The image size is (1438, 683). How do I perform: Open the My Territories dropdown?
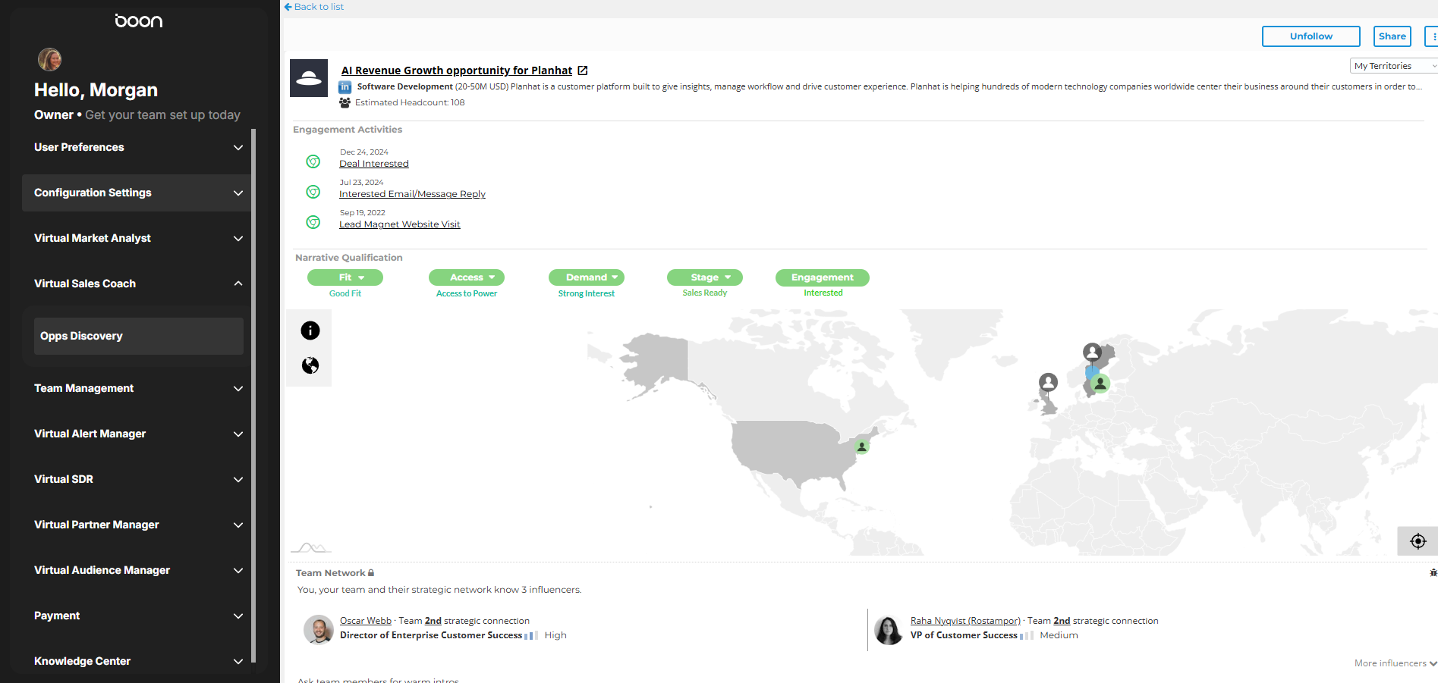coord(1394,66)
